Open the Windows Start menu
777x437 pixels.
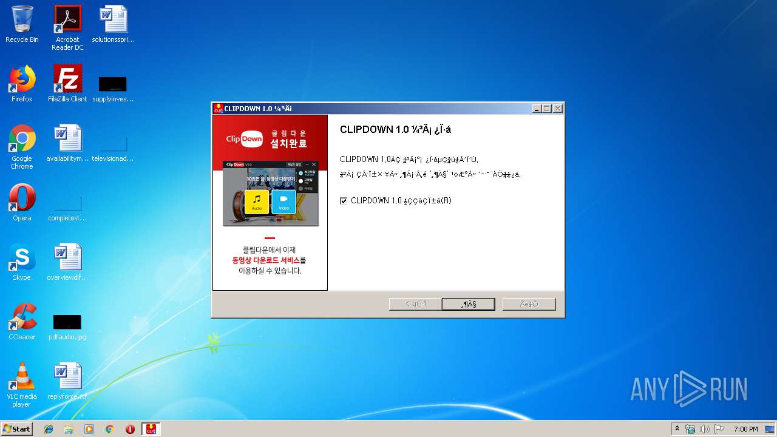tap(16, 429)
